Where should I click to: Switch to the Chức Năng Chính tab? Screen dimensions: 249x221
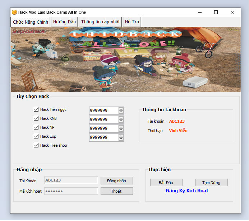click(31, 22)
